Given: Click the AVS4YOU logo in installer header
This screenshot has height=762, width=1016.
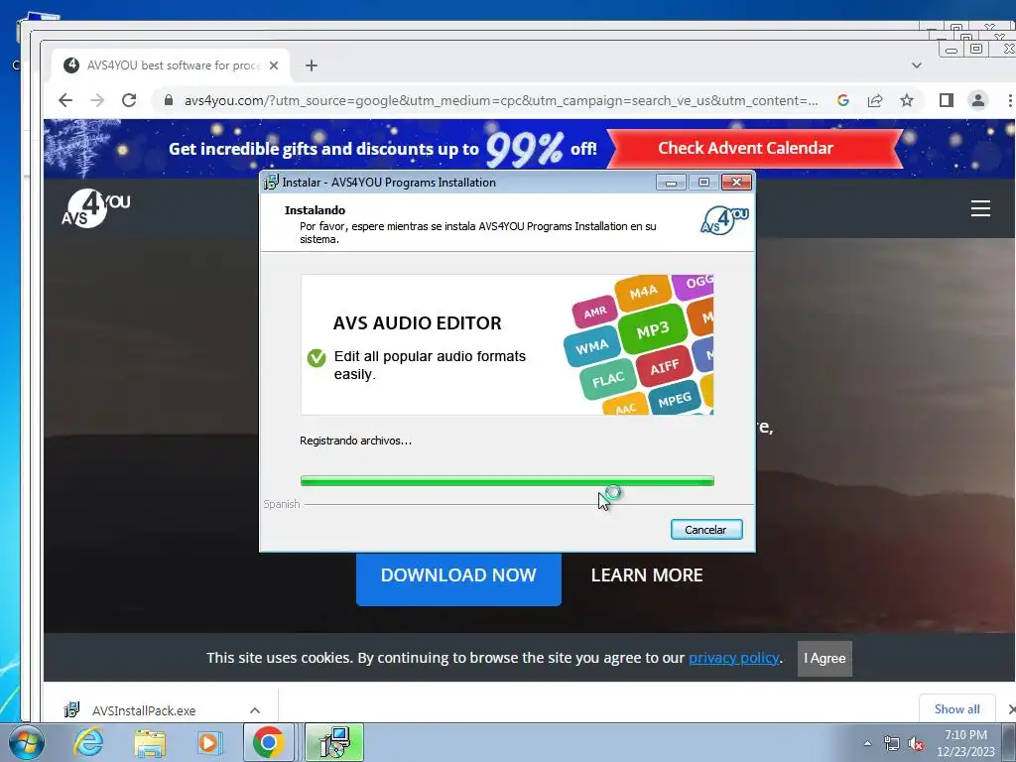Looking at the screenshot, I should point(725,219).
